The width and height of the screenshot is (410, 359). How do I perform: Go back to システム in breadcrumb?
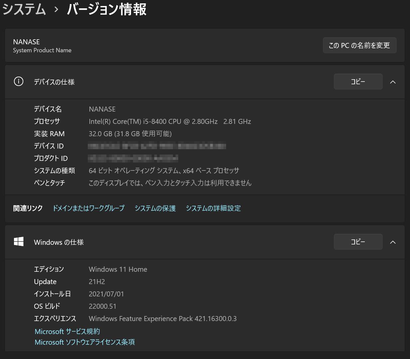(x=24, y=9)
